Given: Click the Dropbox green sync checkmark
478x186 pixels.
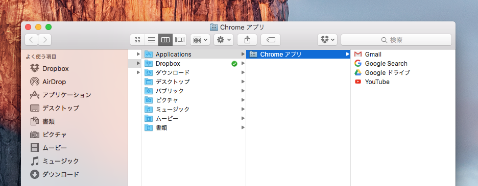Looking at the screenshot, I should point(234,63).
